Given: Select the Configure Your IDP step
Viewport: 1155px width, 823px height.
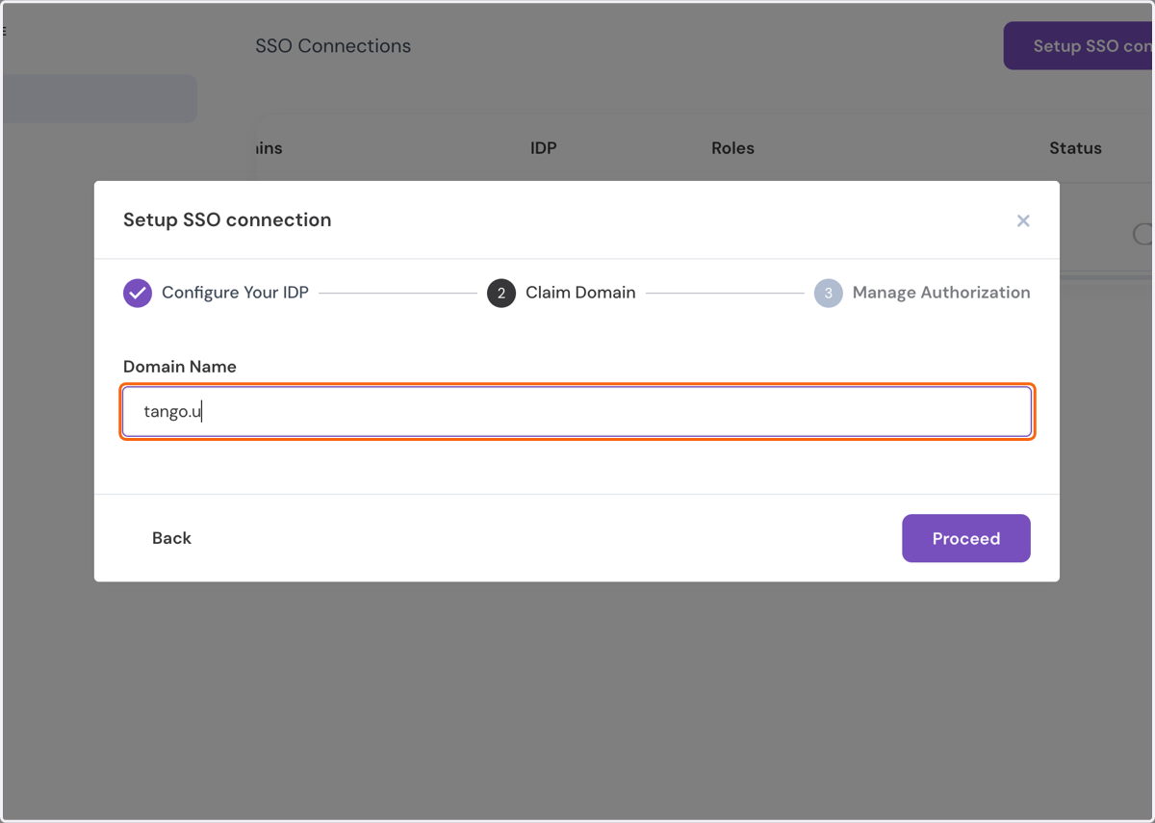Looking at the screenshot, I should point(235,293).
